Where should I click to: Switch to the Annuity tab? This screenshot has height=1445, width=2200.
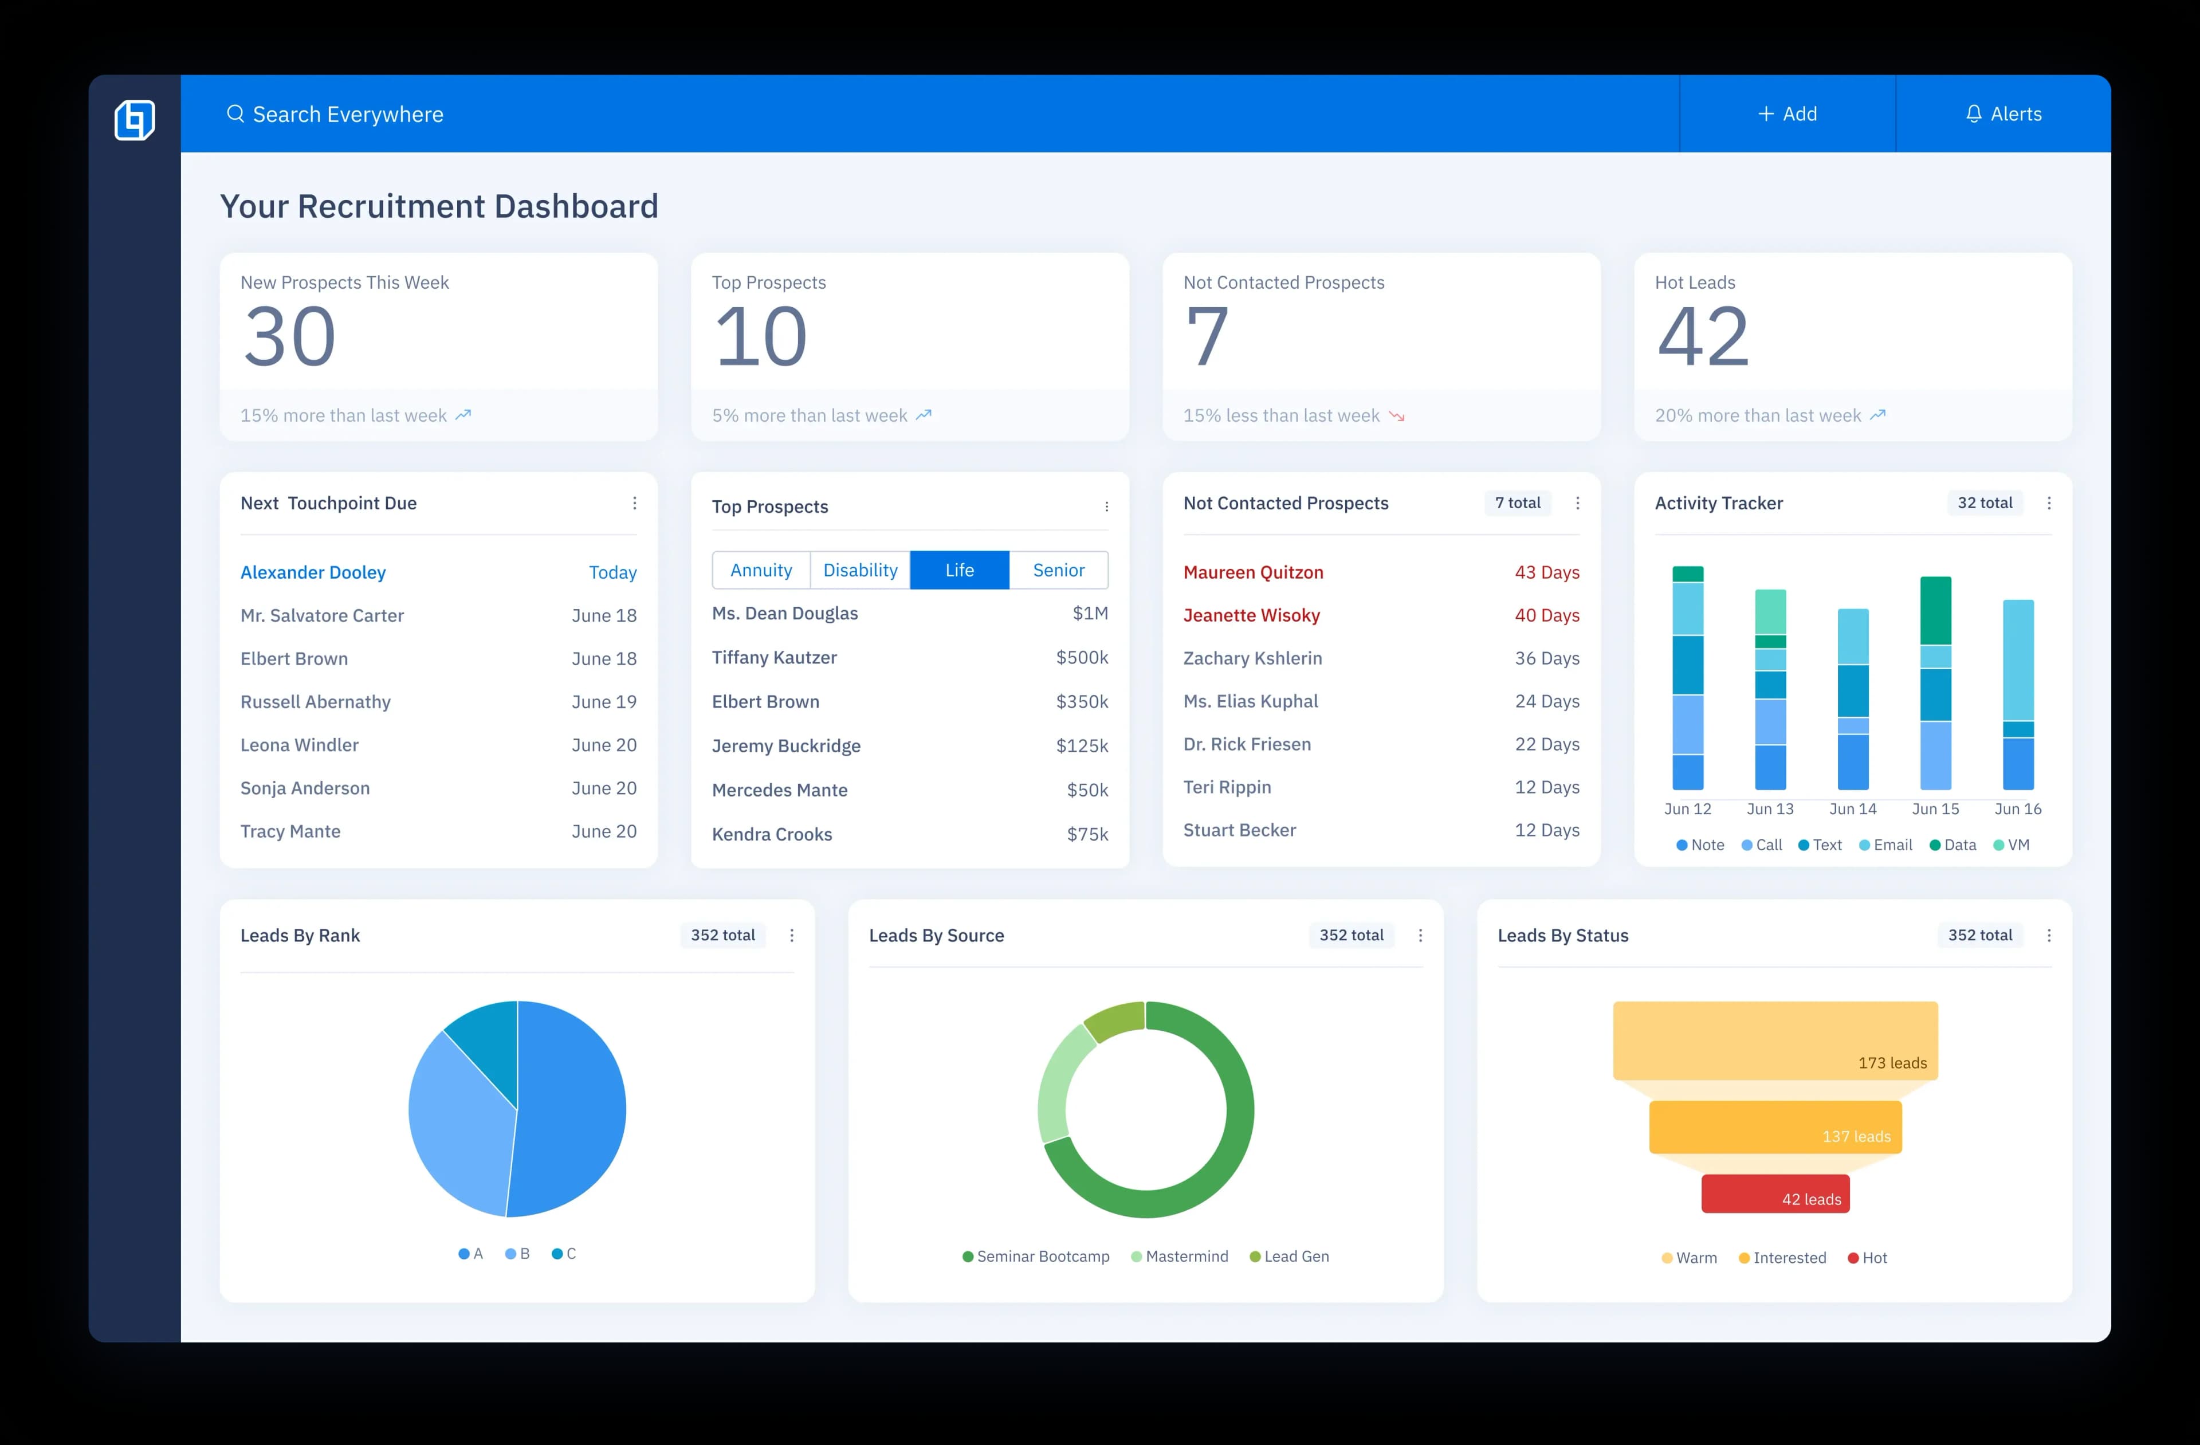point(761,570)
